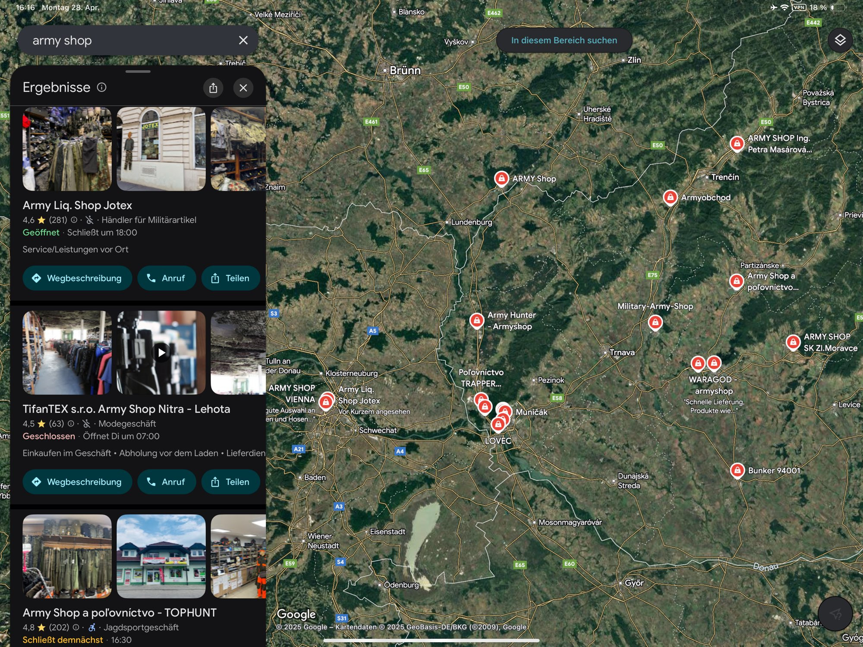Tap the Brünn city label
The height and width of the screenshot is (647, 863).
(x=405, y=70)
